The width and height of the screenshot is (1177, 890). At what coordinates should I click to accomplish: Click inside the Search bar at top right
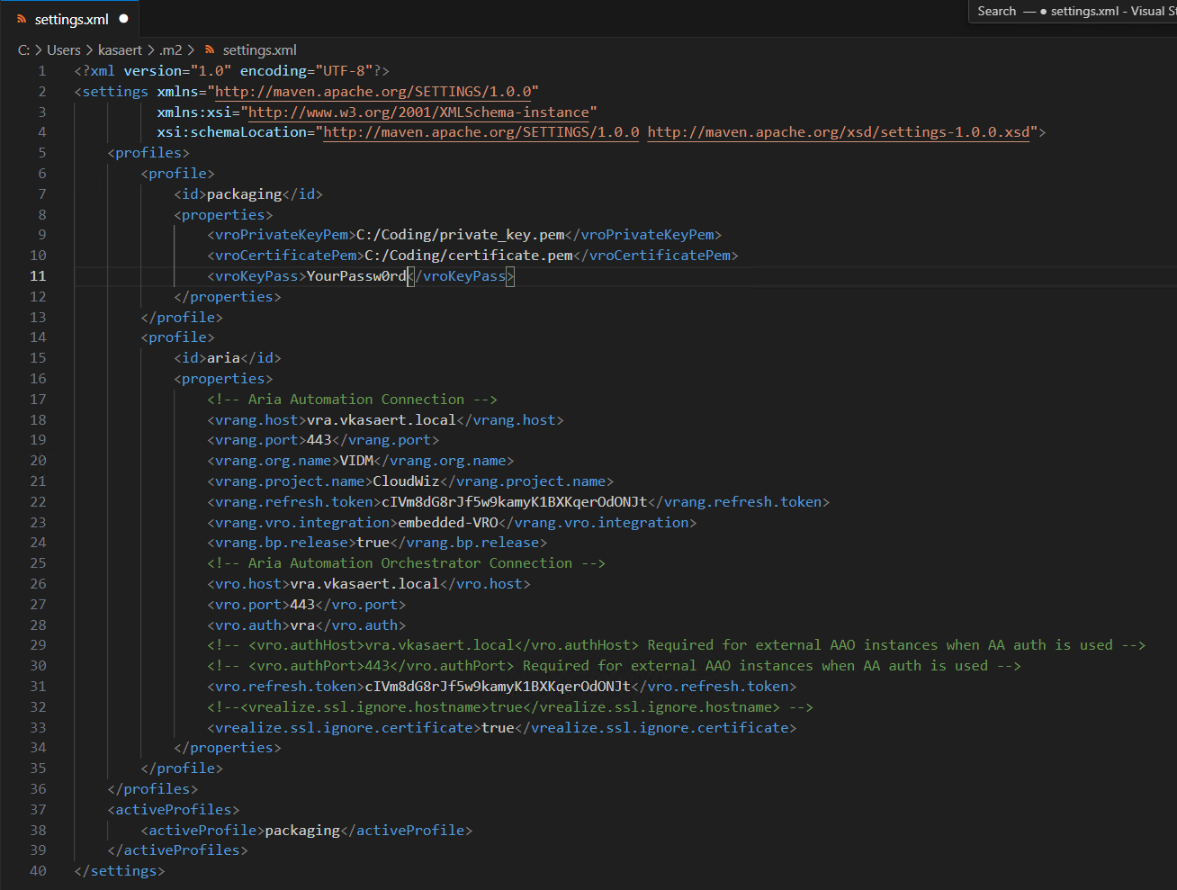[x=1035, y=12]
